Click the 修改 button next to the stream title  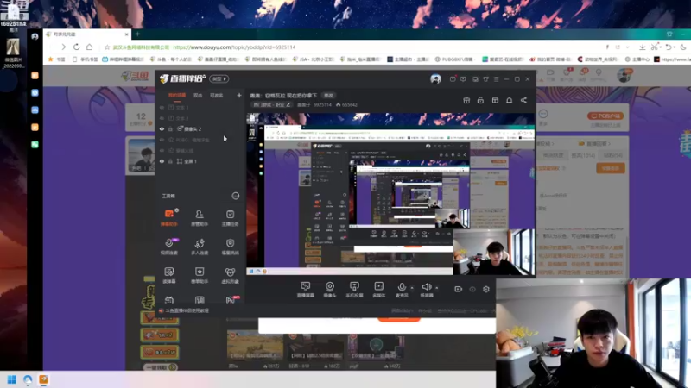tap(329, 95)
